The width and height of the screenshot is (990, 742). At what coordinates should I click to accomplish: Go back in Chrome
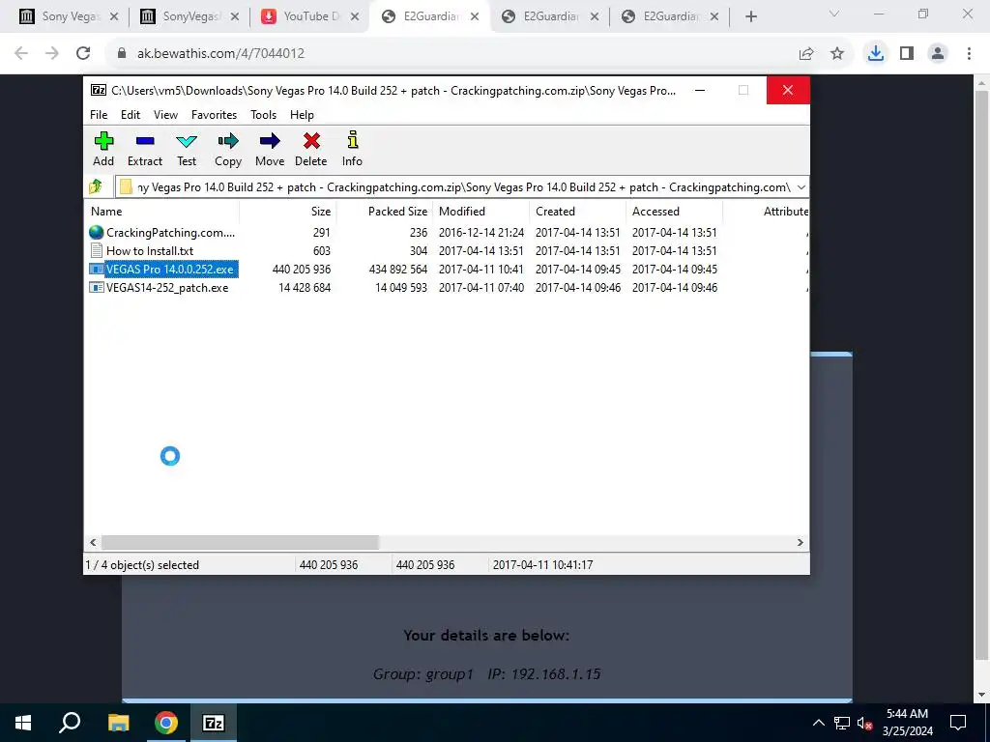(x=21, y=53)
